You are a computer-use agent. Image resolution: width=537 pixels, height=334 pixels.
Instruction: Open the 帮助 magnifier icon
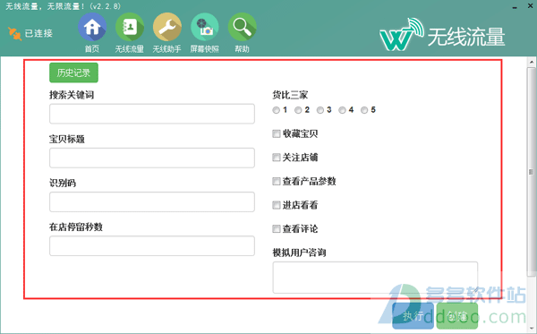click(243, 27)
